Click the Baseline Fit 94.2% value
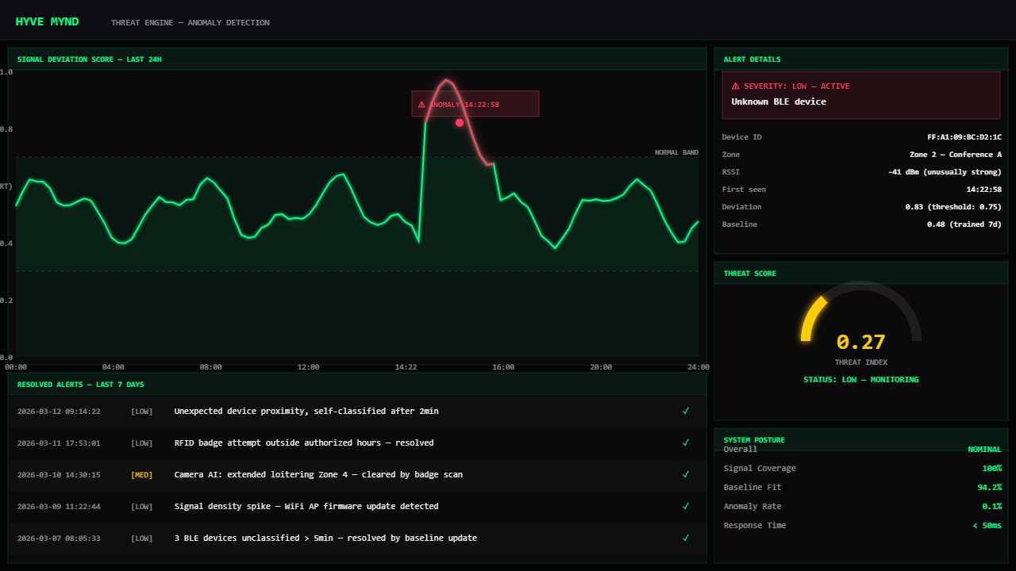 tap(989, 488)
